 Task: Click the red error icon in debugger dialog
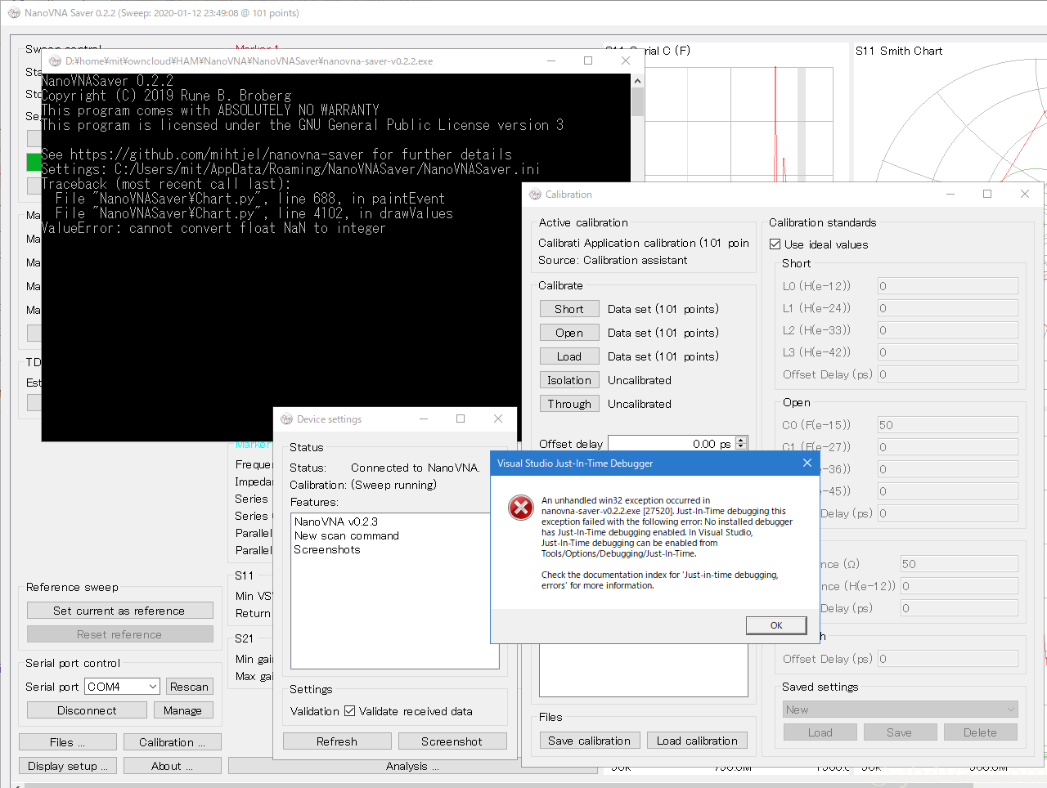[x=521, y=508]
